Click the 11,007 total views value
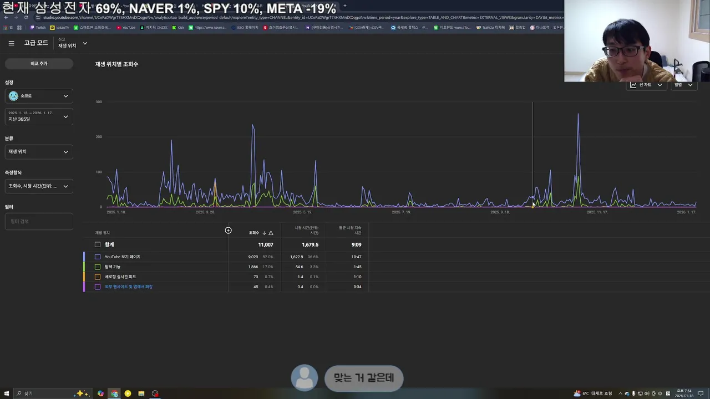 point(266,244)
